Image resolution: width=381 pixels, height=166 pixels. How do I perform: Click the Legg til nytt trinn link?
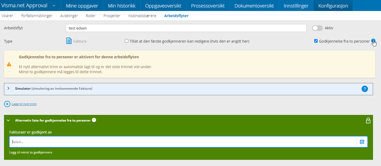pyautogui.click(x=24, y=104)
